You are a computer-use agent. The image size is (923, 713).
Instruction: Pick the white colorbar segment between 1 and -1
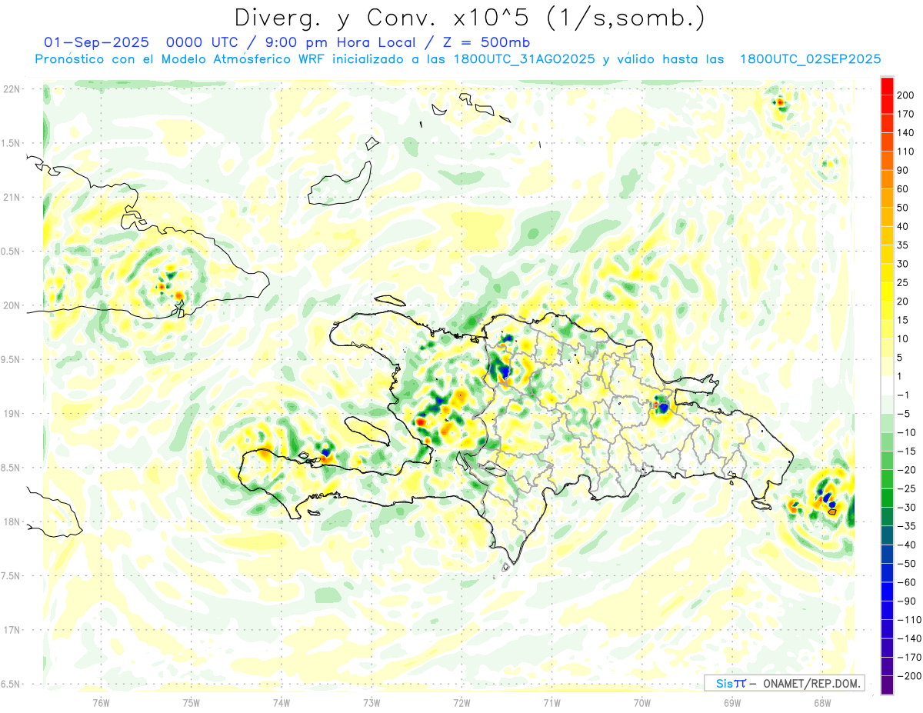(x=887, y=385)
